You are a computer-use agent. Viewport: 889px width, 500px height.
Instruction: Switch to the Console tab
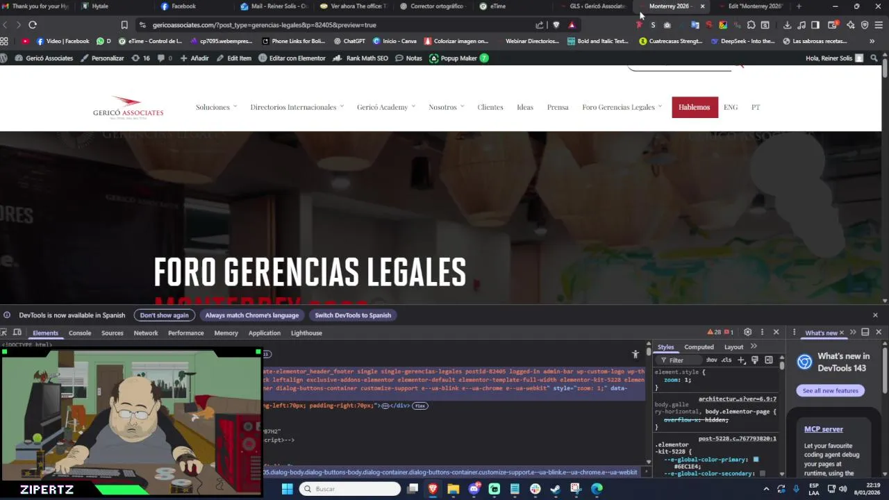(x=80, y=333)
